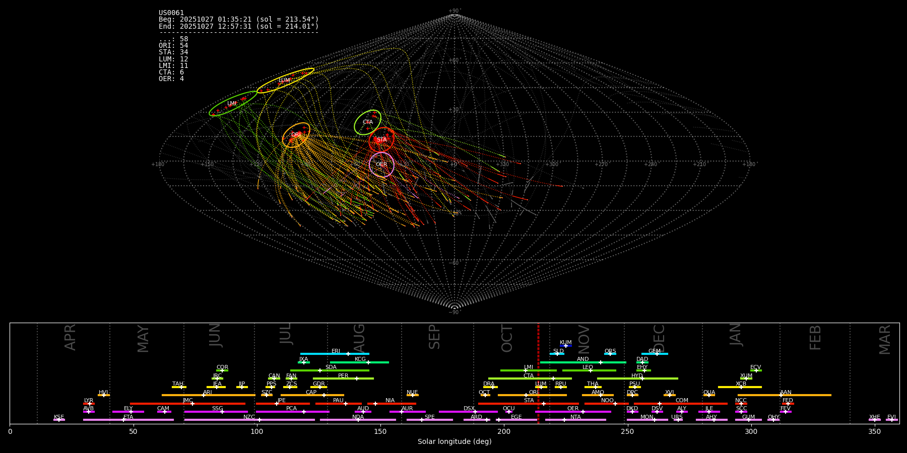Click the legend entry '...: 58'
The height and width of the screenshot is (453, 907).
pyautogui.click(x=173, y=39)
